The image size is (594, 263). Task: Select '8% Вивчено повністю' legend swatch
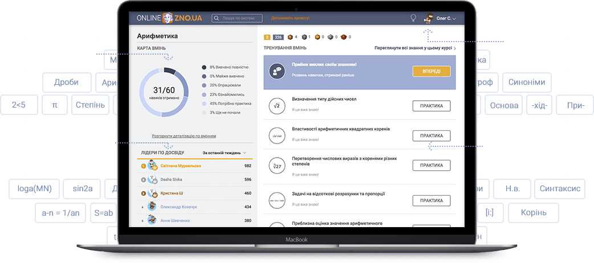[204, 67]
